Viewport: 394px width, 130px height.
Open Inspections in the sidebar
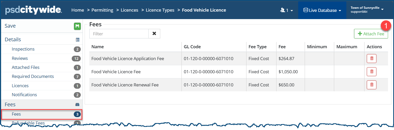(x=23, y=49)
